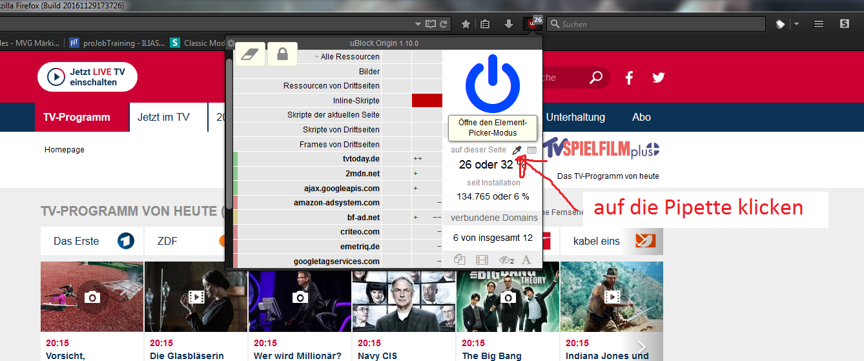Screen dimensions: 864x361
Task: Toggle popup blocking icon in uBlock footer
Action: (460, 260)
